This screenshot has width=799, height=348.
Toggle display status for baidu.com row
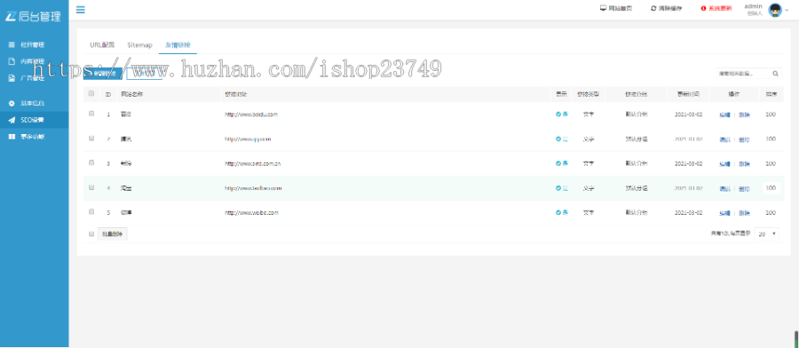tap(562, 115)
